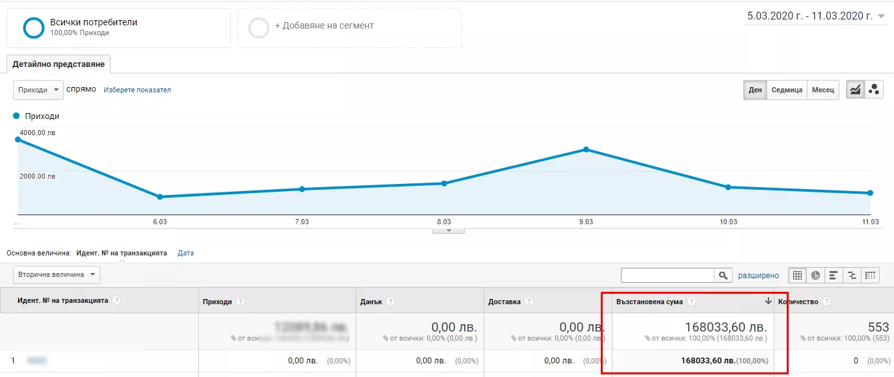Viewport: 894px width, 377px height.
Task: Click the Данък summary total 0,00 лв.
Action: click(x=454, y=327)
